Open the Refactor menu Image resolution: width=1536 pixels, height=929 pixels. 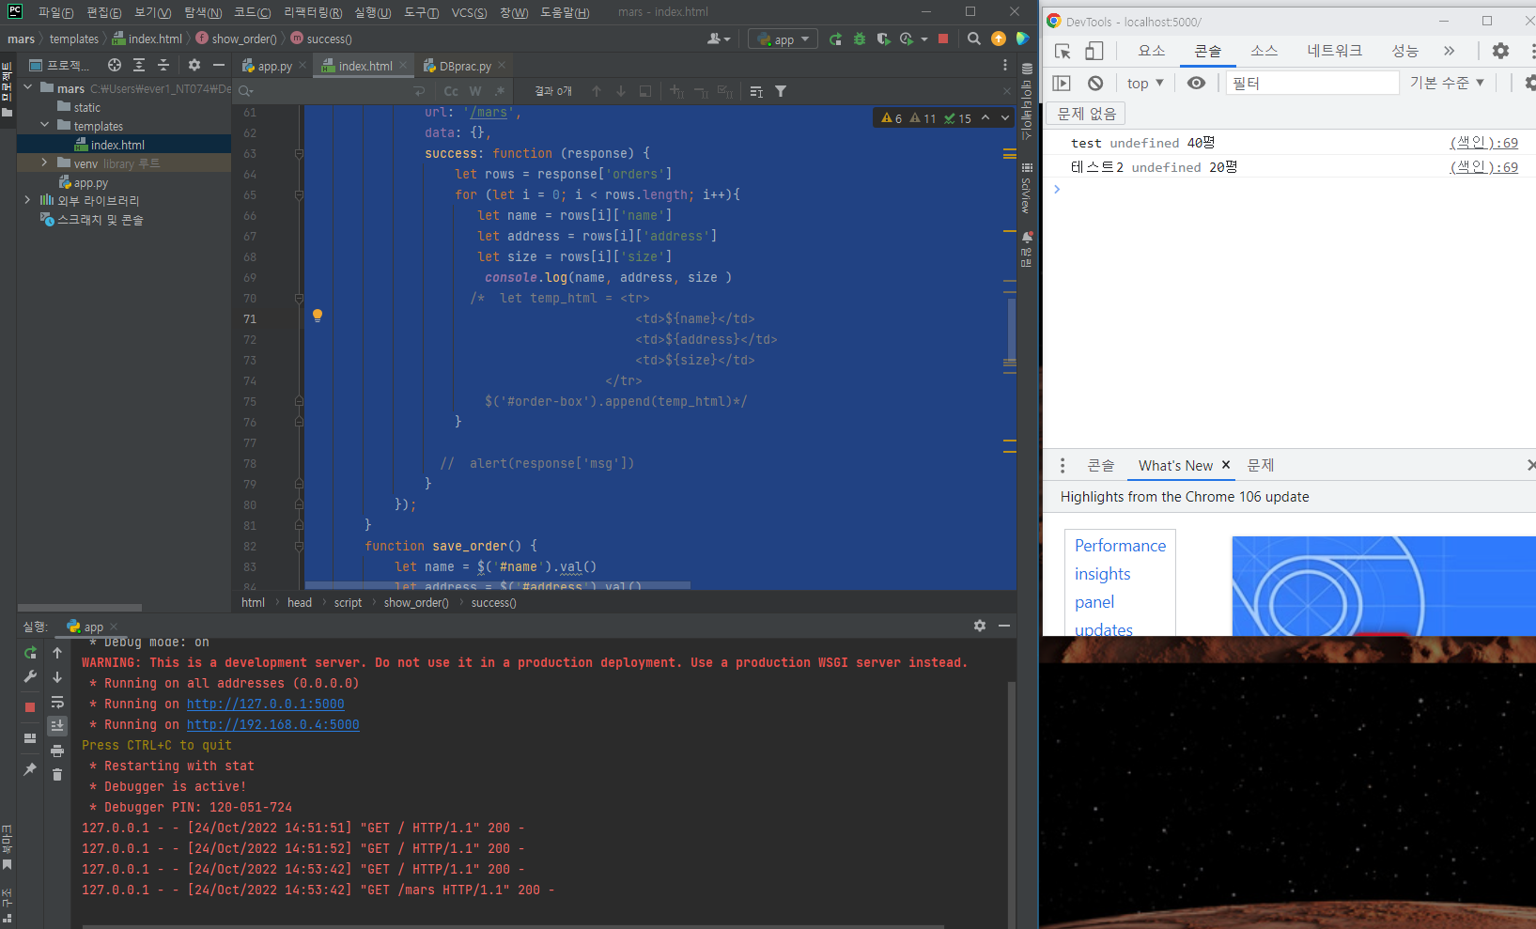point(313,12)
